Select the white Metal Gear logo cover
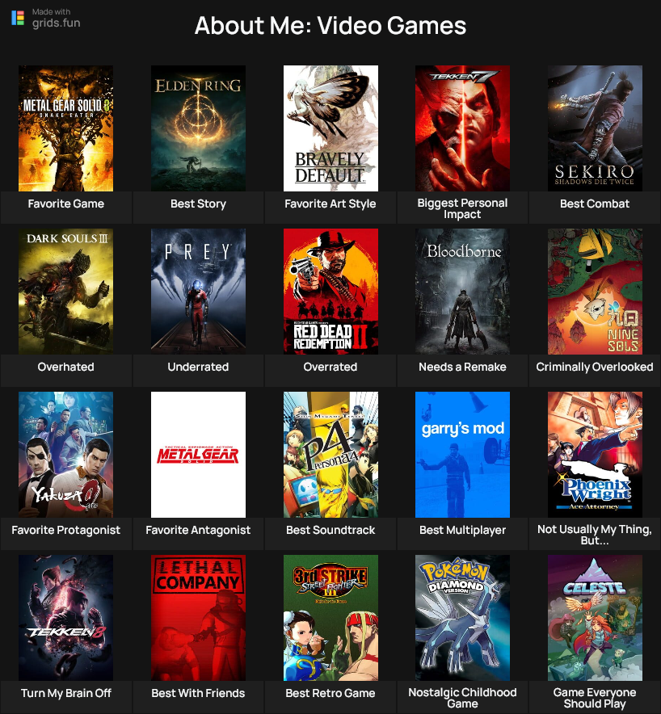 (198, 455)
